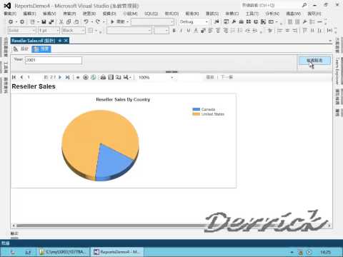Image resolution: width=343 pixels, height=257 pixels.
Task: Open the SQL (Q) menu
Action: (x=151, y=14)
